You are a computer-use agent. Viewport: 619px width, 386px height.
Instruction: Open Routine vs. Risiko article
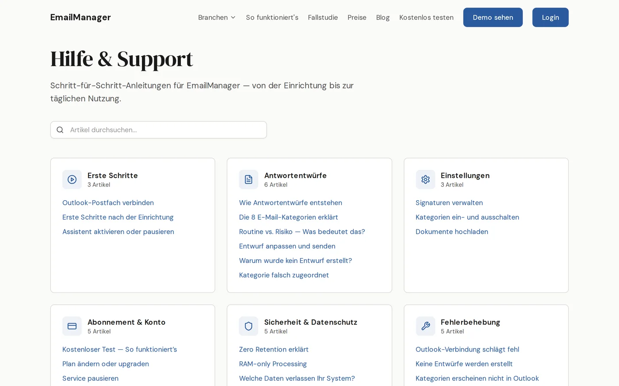point(302,232)
